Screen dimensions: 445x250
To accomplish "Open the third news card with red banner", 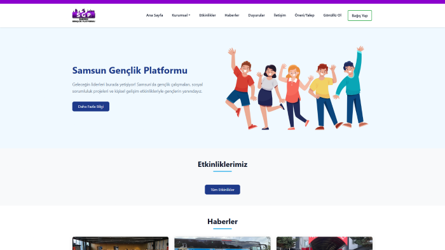I will tap(324, 244).
